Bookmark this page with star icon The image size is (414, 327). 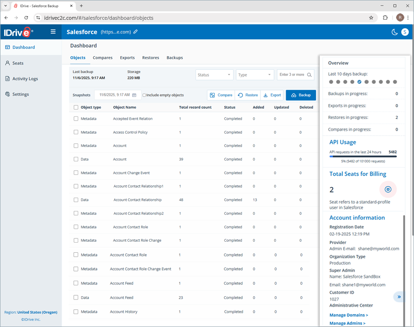(371, 18)
